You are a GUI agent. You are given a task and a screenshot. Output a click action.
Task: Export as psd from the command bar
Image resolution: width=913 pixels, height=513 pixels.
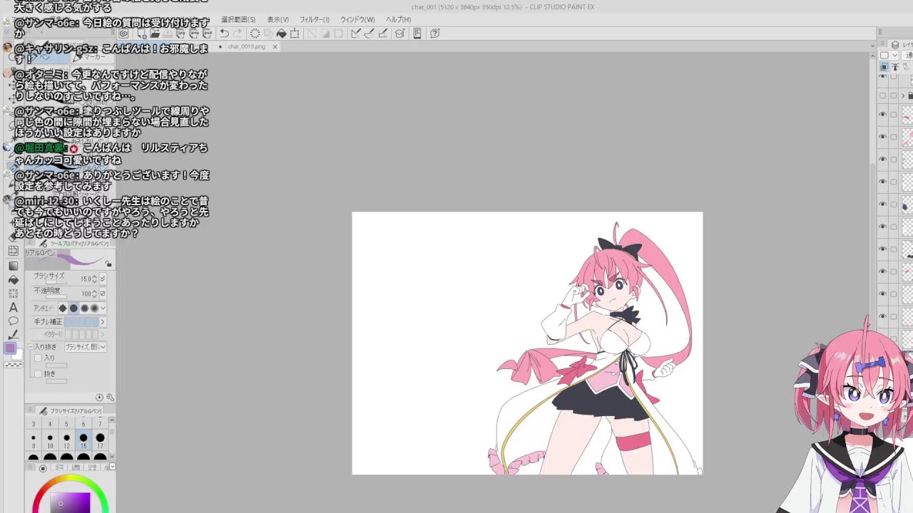click(x=207, y=33)
